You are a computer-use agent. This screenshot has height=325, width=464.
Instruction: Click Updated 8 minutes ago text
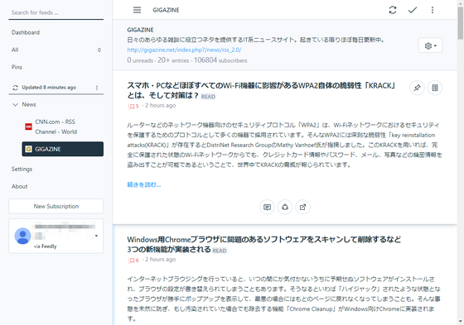[x=49, y=88]
